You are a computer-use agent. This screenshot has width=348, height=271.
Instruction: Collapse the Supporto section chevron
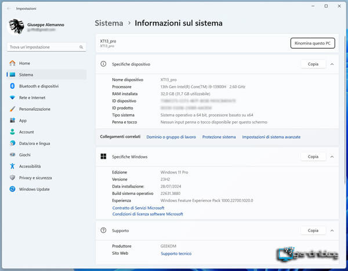point(332,230)
